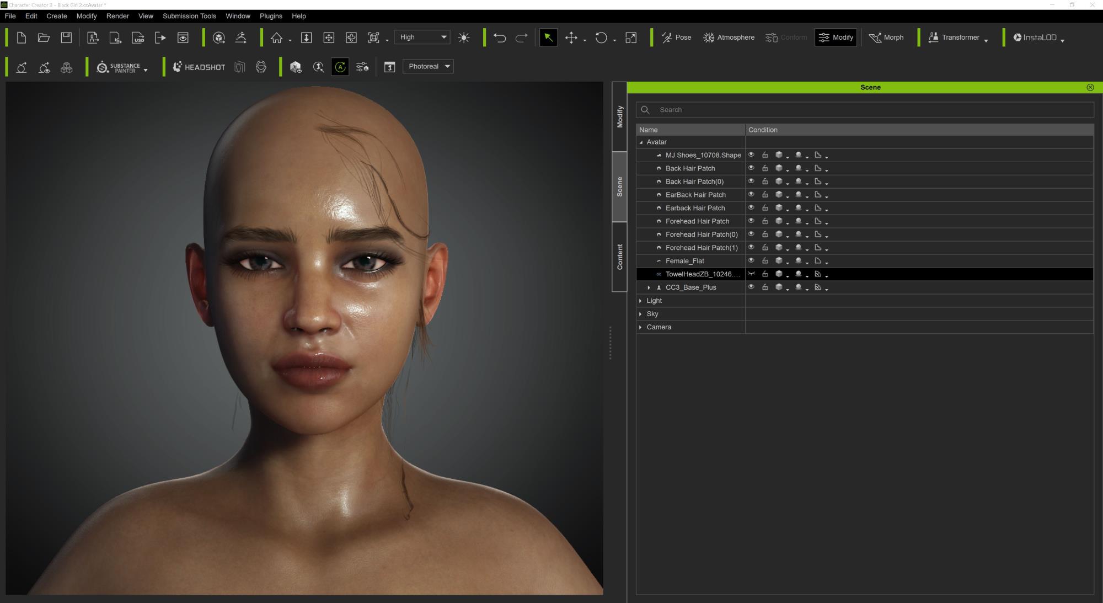This screenshot has width=1103, height=603.
Task: Click the Atmosphere button
Action: point(729,38)
